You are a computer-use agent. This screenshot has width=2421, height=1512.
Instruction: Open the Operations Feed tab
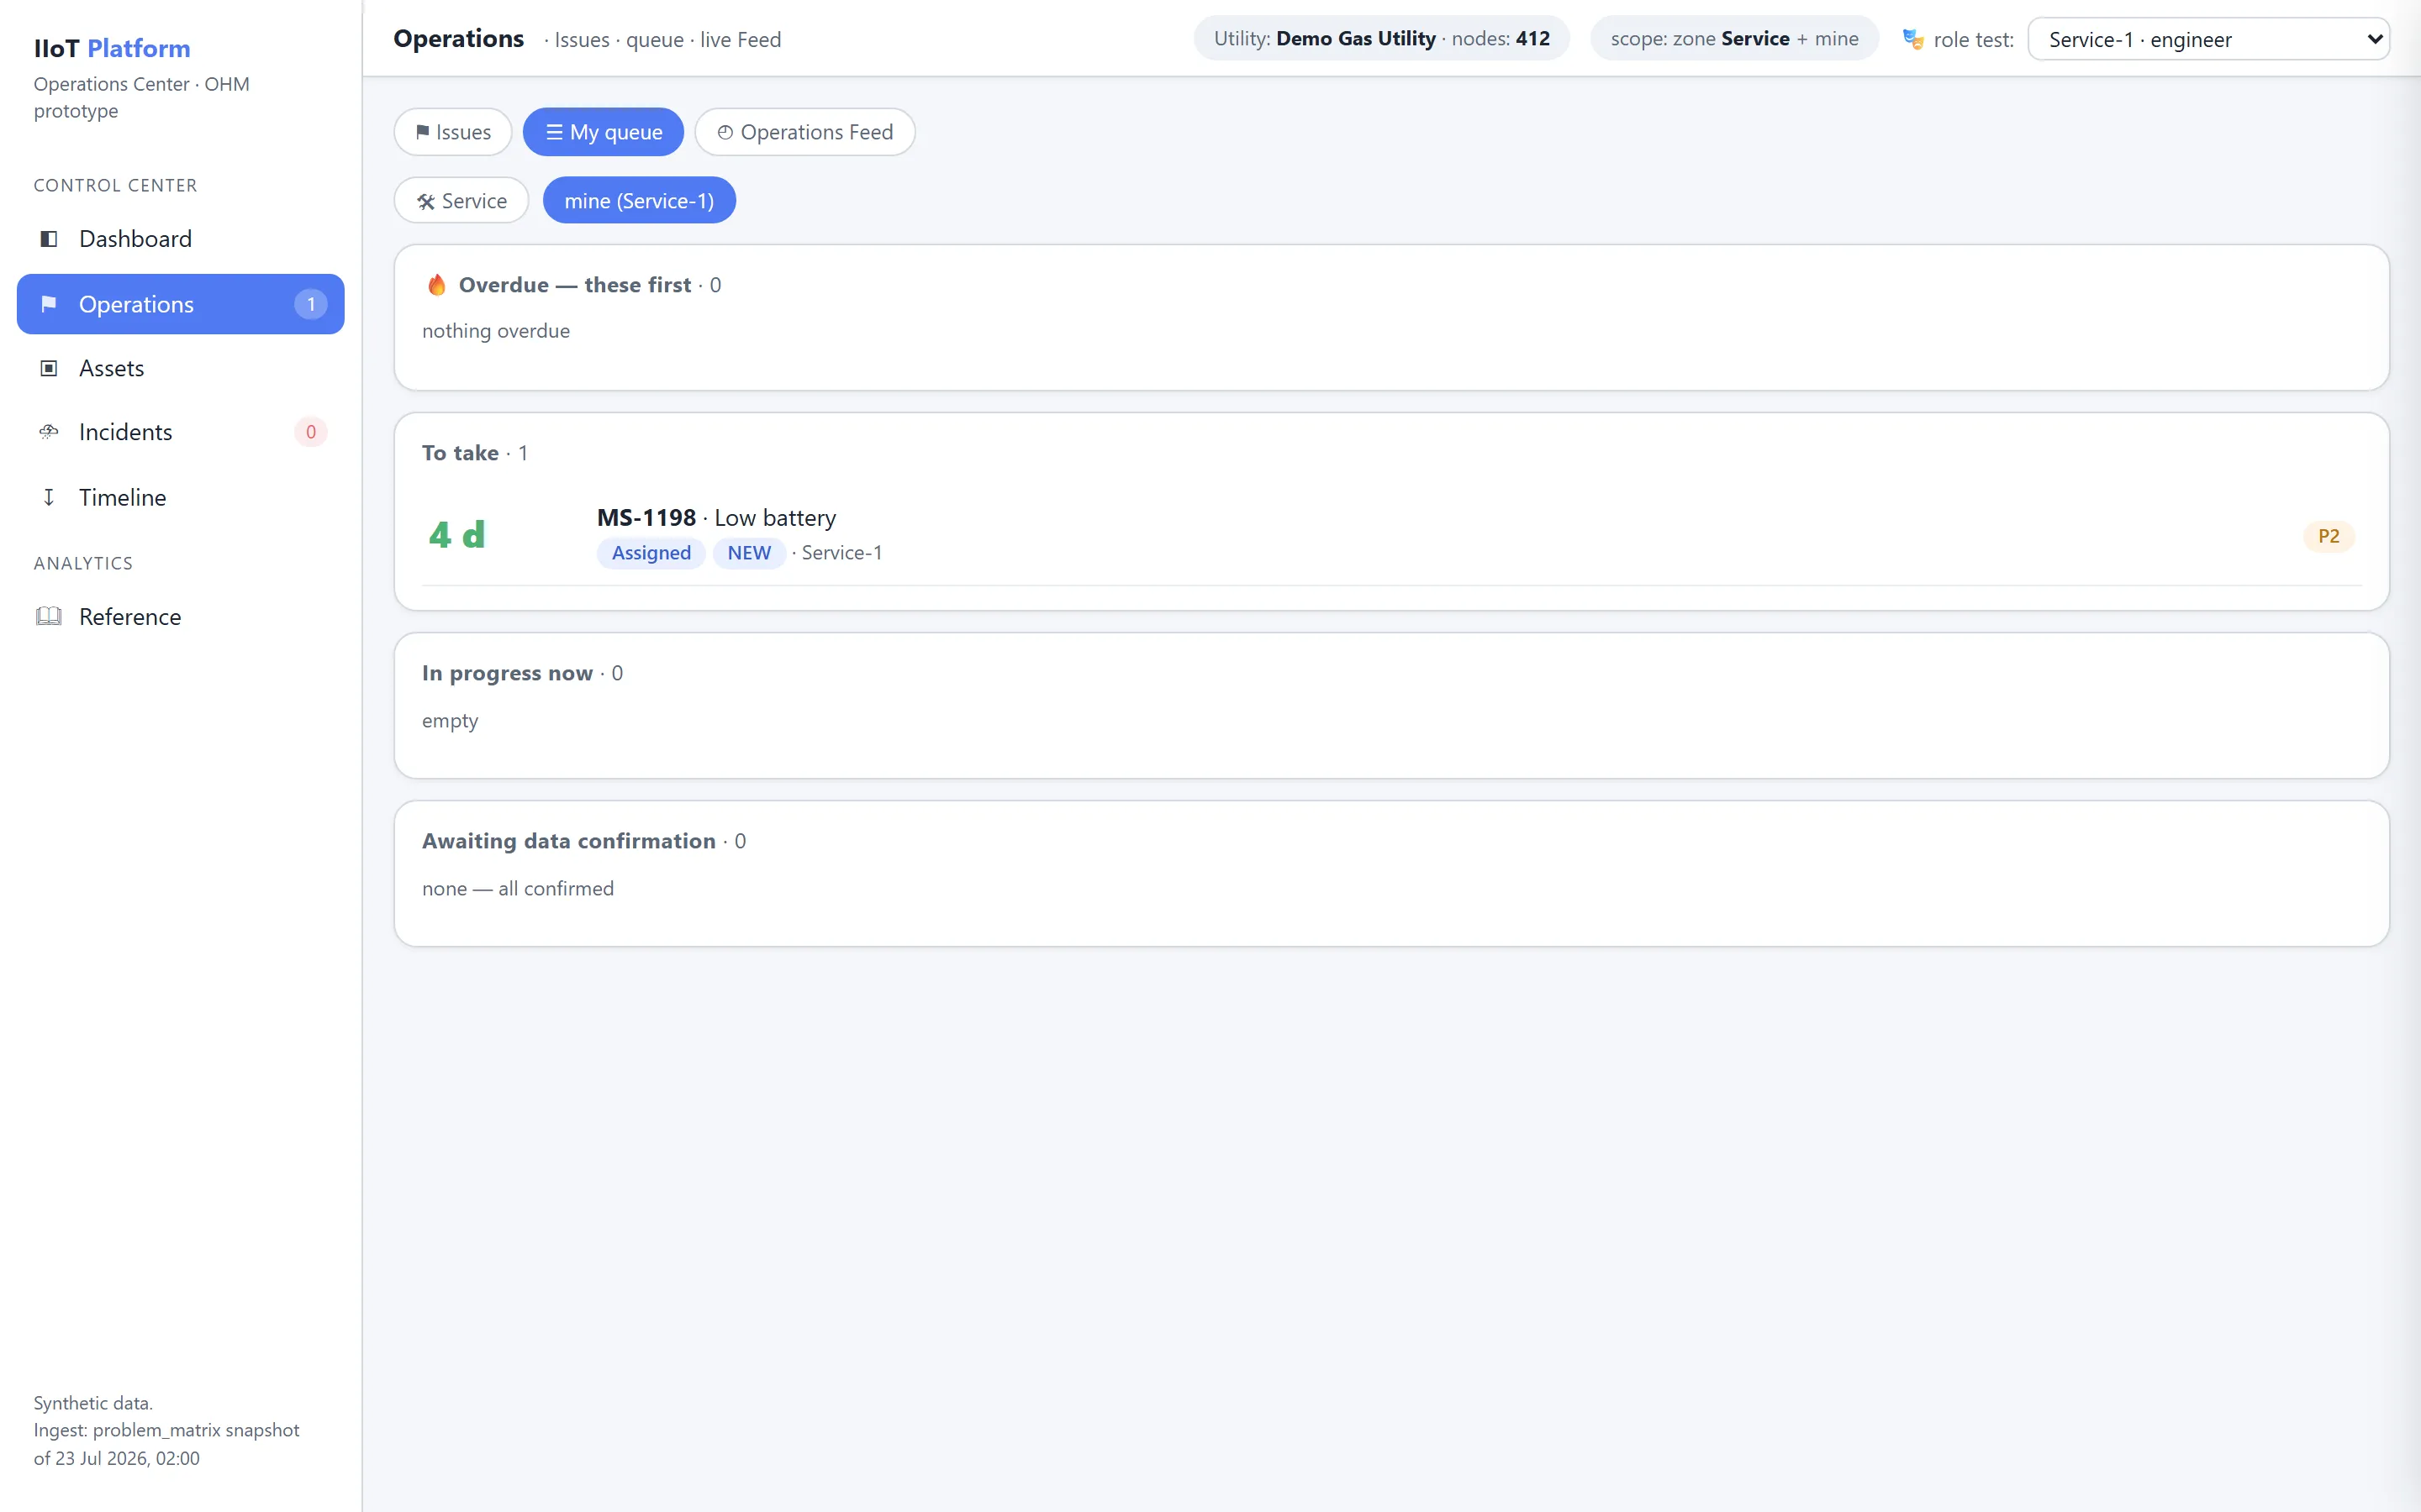[x=804, y=132]
